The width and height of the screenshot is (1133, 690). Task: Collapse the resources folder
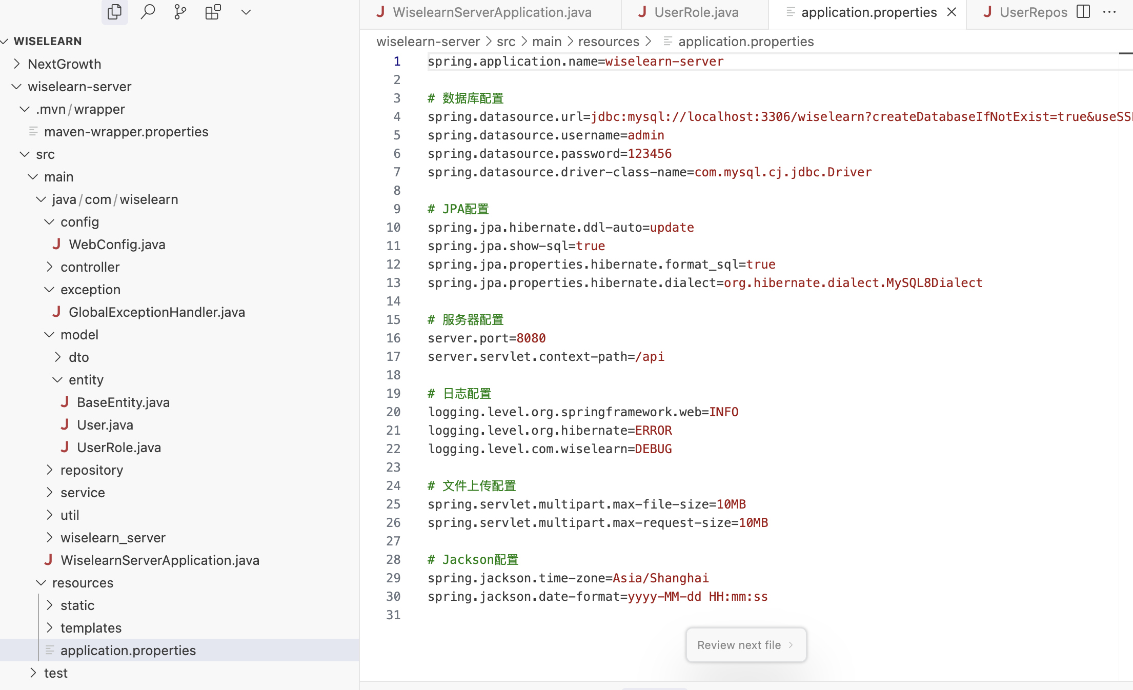179,583
